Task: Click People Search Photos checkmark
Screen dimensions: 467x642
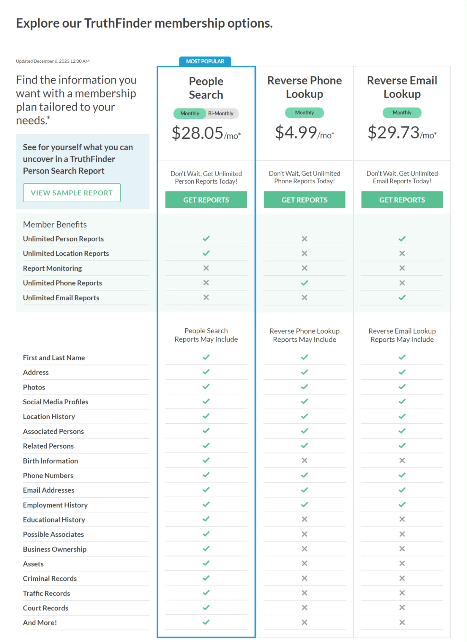Action: pos(206,387)
